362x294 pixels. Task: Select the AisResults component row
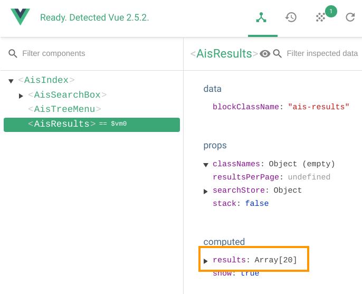click(x=92, y=125)
